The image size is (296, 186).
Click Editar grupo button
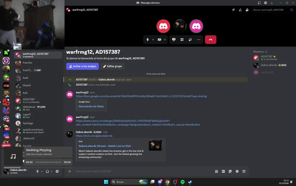click(x=113, y=66)
